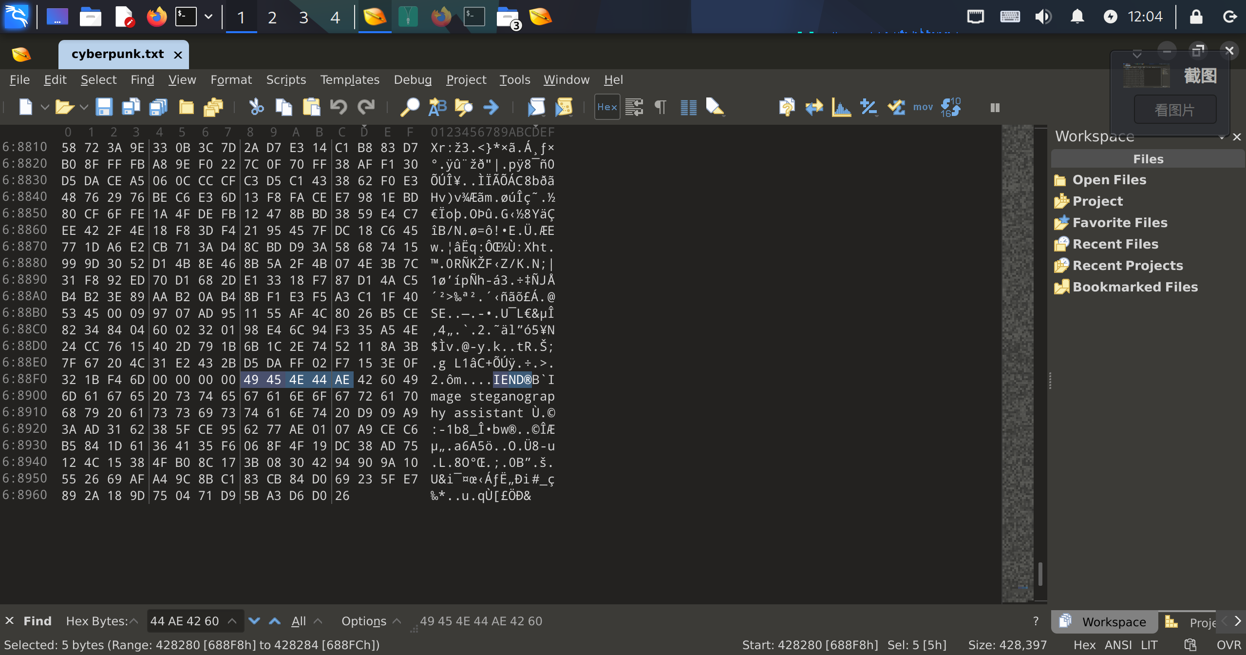The width and height of the screenshot is (1246, 655).
Task: Expand the Find Options chevron
Action: [x=396, y=621]
